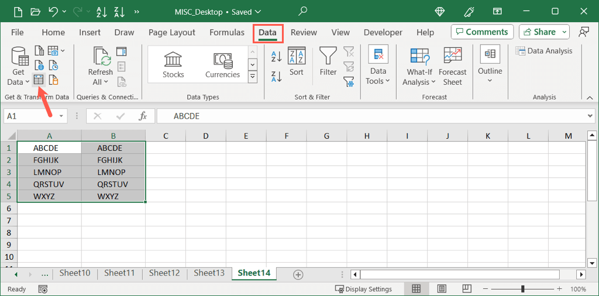Switch to Sheet12 tab
The width and height of the screenshot is (599, 296).
pyautogui.click(x=164, y=273)
